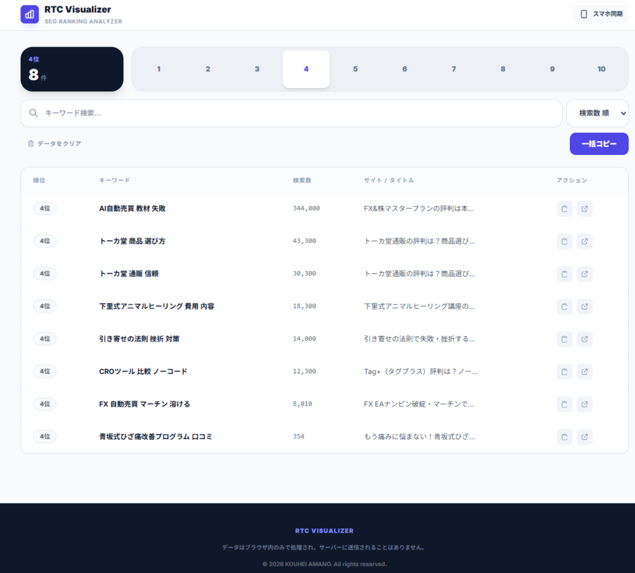Open external link for FX 自動売買 マーチン 溶ける

[x=584, y=404]
